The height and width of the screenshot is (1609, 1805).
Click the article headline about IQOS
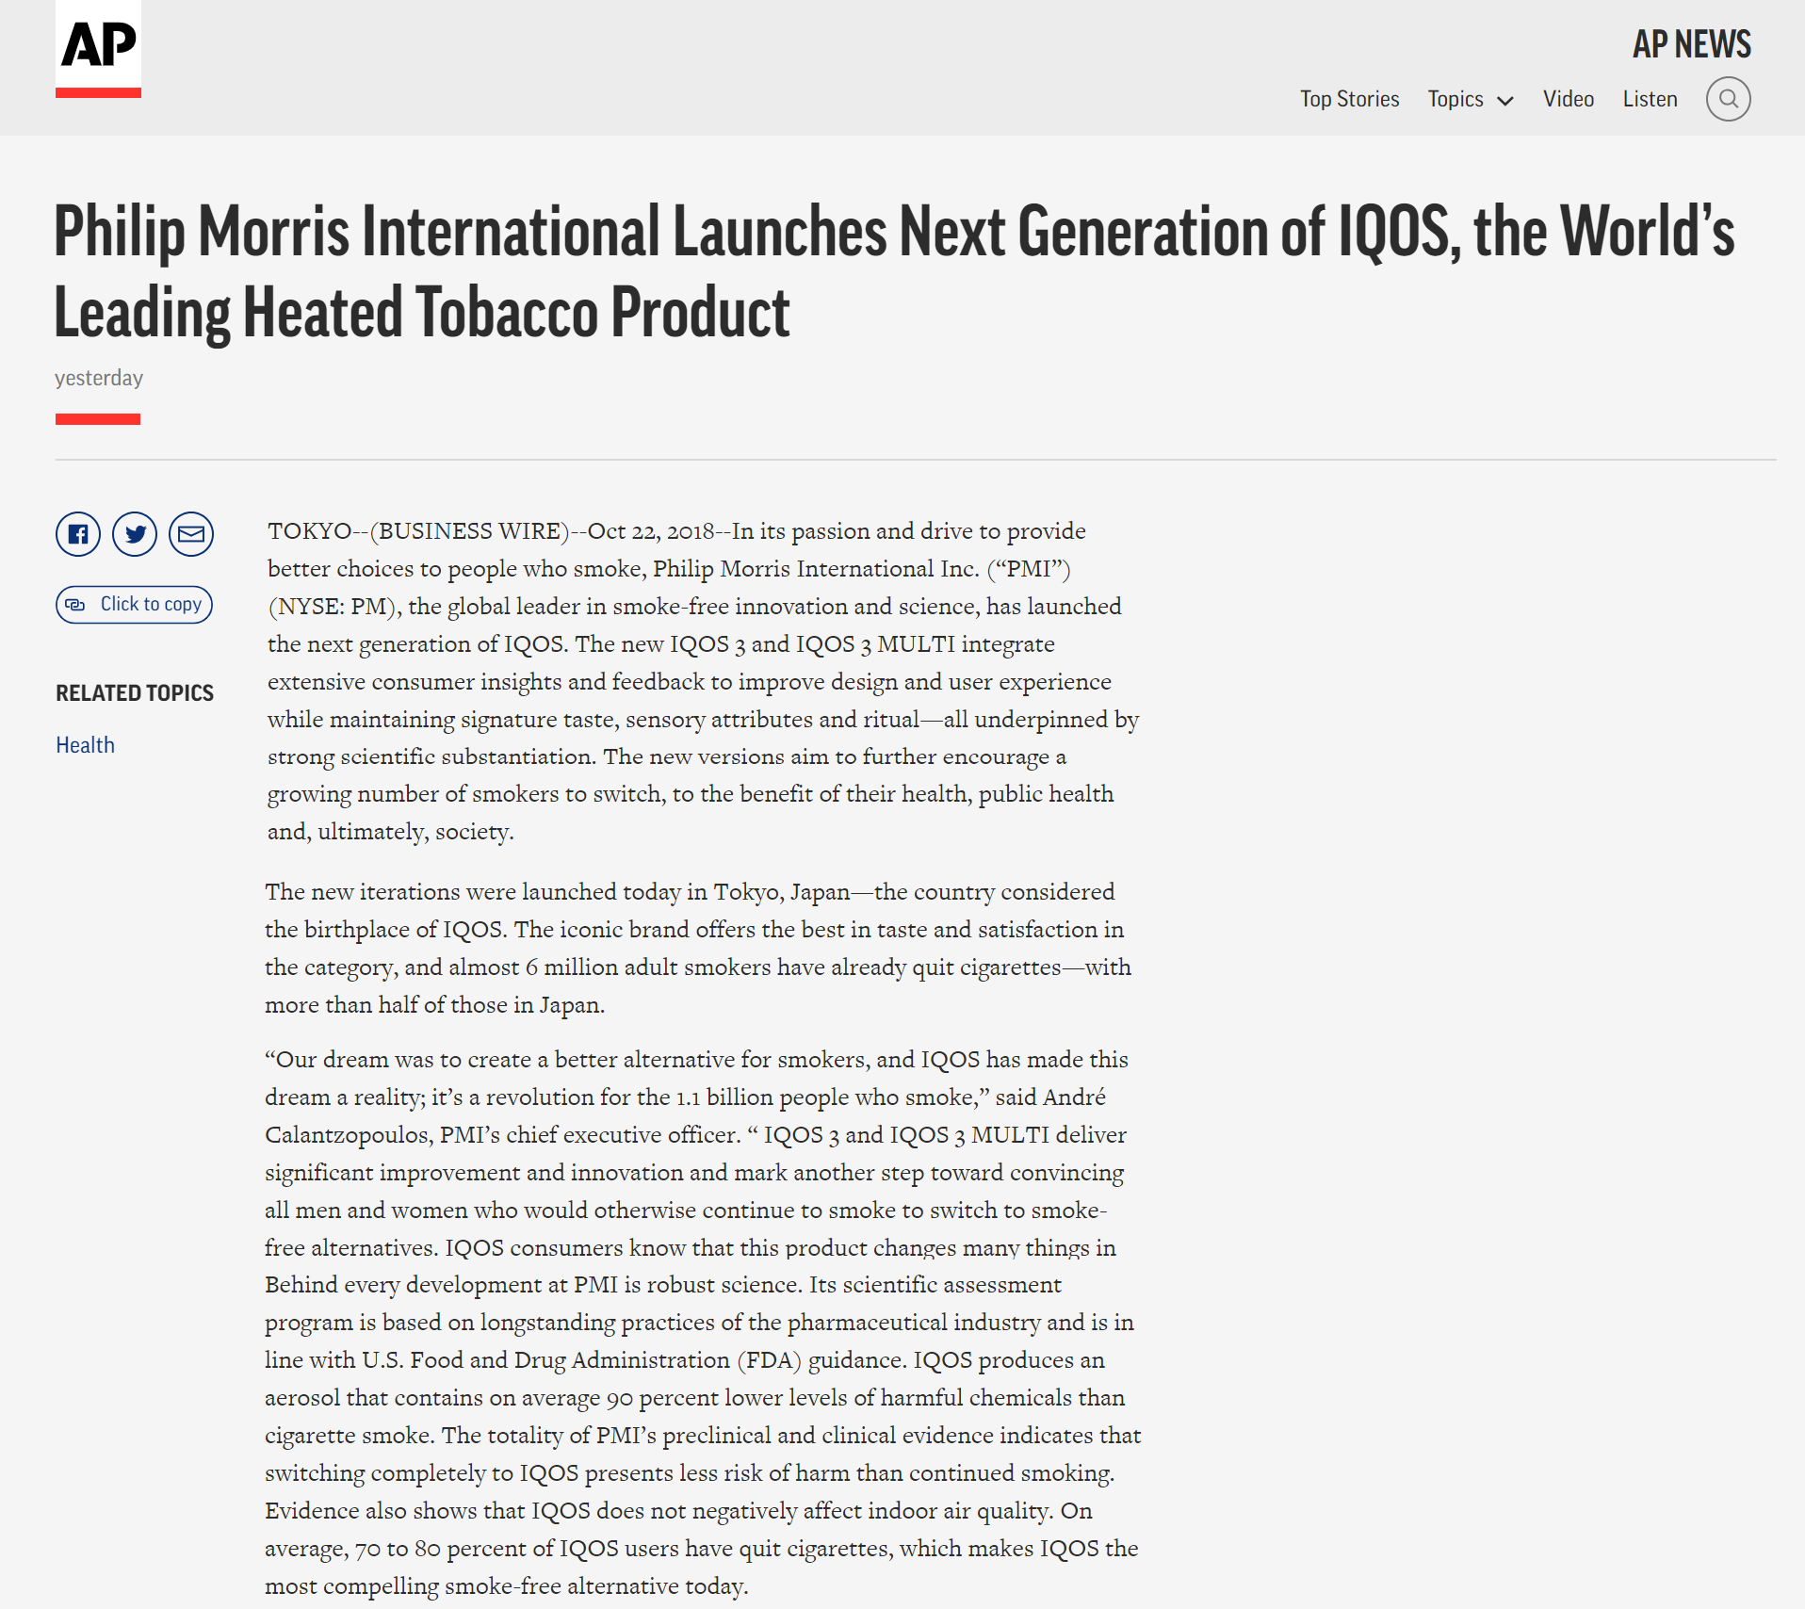(x=894, y=271)
